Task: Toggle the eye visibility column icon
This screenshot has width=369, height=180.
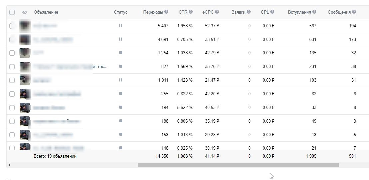Action: [25, 12]
